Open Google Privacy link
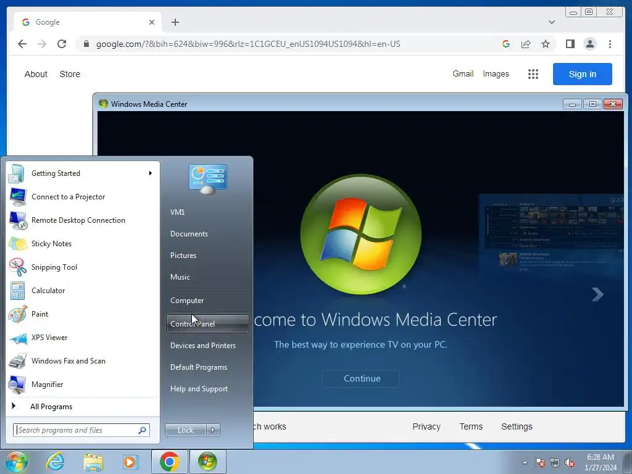Viewport: 632px width, 474px height. (x=426, y=426)
